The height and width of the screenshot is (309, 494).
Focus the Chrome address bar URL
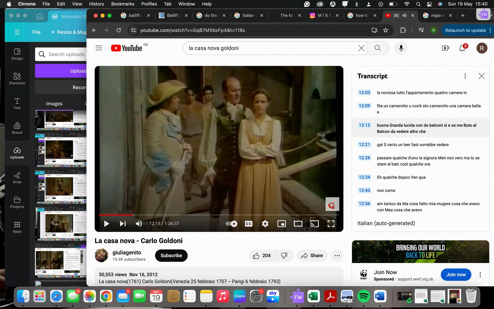(x=192, y=30)
